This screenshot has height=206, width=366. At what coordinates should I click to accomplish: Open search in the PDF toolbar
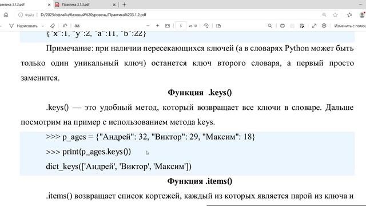(270, 26)
